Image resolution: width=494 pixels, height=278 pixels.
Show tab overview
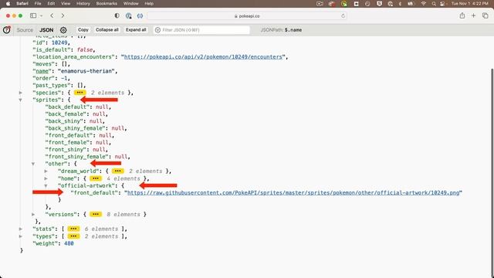[x=486, y=15]
